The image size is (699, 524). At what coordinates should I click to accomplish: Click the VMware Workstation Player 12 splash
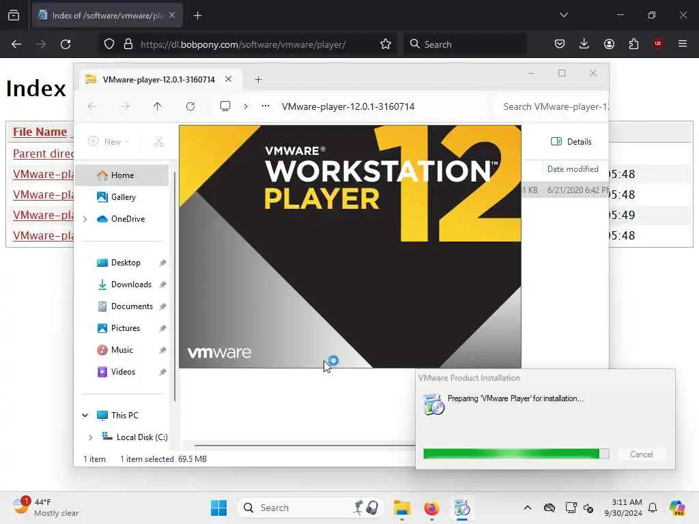(350, 246)
